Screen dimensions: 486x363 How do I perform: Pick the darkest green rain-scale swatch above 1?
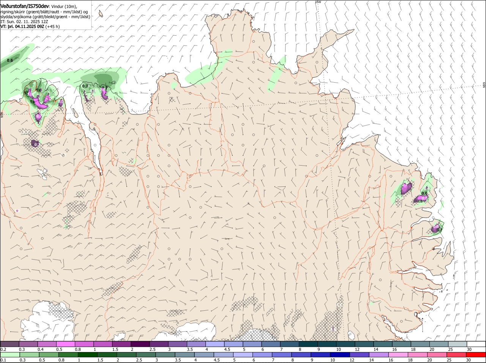click(x=87, y=355)
